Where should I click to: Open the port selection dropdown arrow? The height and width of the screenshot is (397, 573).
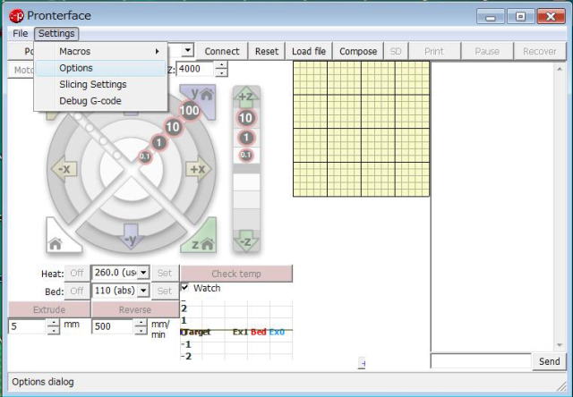187,50
